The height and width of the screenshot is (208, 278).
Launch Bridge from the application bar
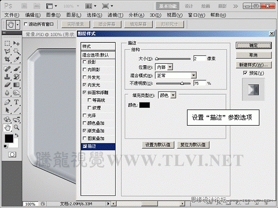pos(24,6)
